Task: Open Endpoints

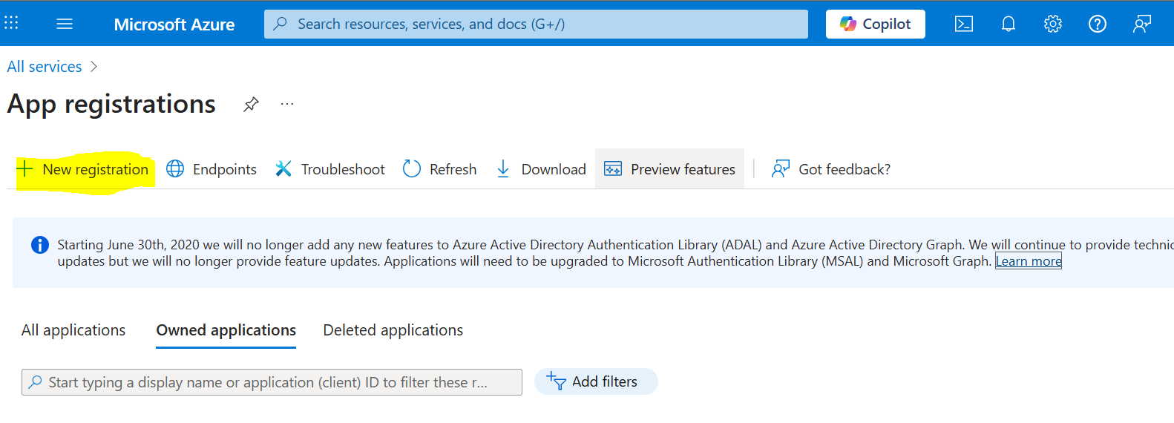Action: tap(211, 169)
